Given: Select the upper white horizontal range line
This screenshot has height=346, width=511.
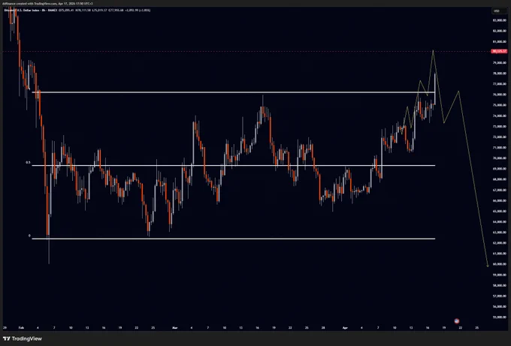Looking at the screenshot, I should pyautogui.click(x=234, y=92).
